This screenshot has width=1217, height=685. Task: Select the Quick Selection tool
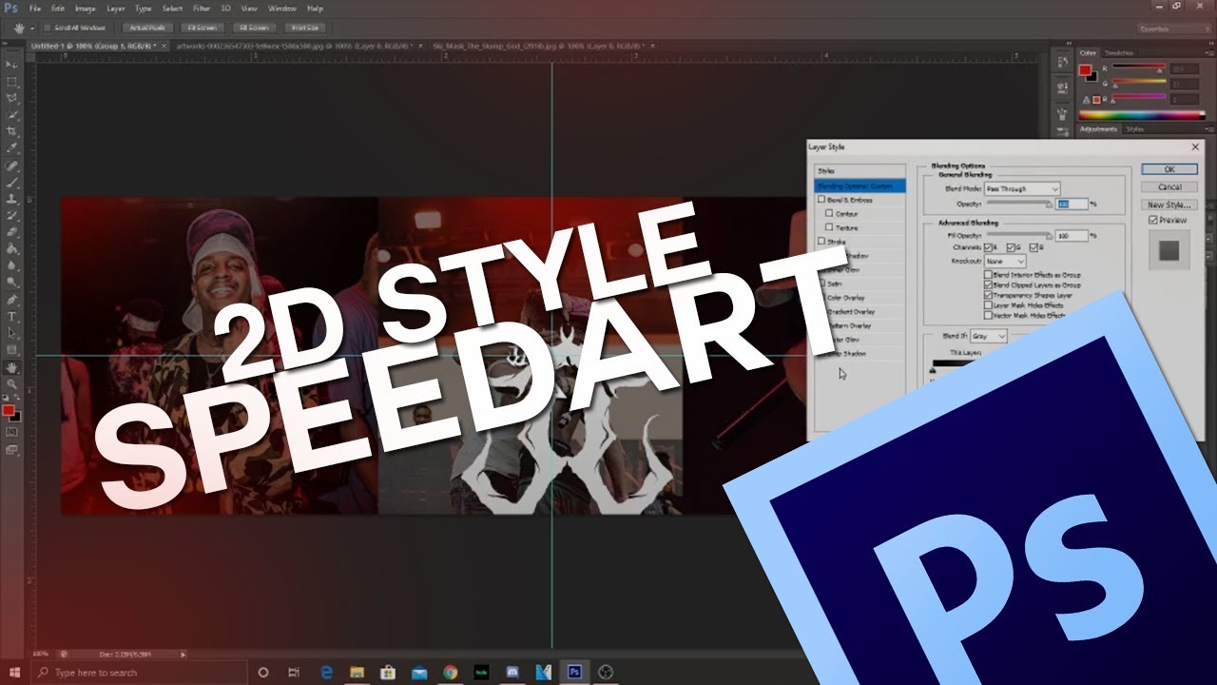(x=11, y=114)
